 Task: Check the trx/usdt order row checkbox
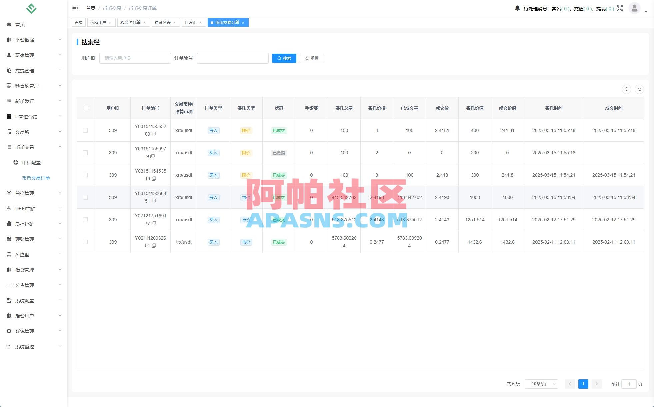86,242
